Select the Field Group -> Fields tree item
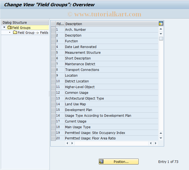The height and width of the screenshot is (170, 189). (33, 32)
